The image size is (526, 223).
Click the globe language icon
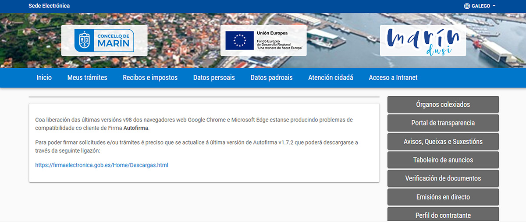click(x=467, y=6)
